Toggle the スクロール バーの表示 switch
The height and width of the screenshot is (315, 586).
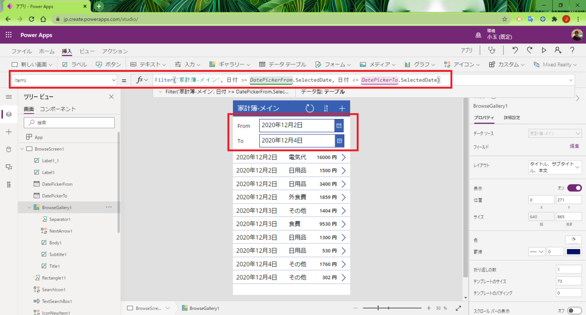(x=574, y=311)
